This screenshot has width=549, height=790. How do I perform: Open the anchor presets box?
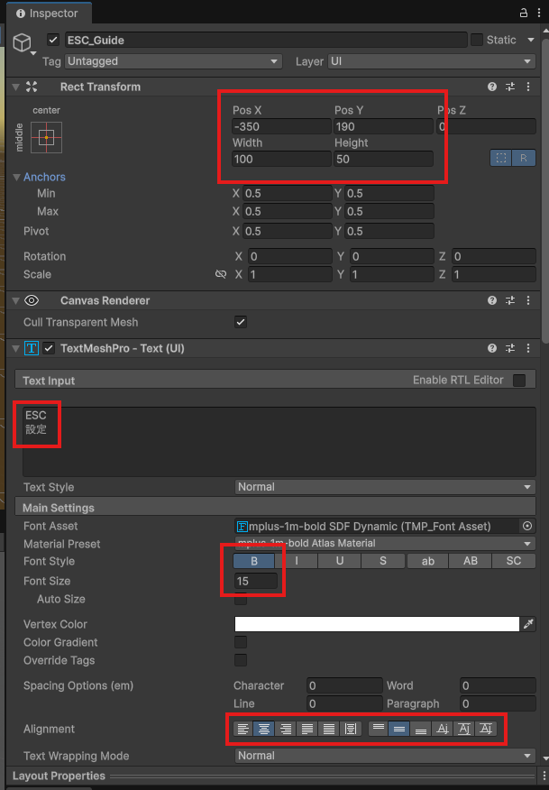point(47,138)
